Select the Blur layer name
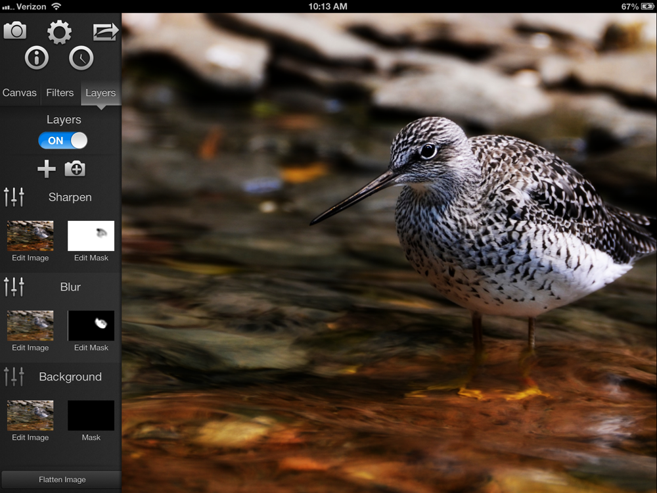 tap(70, 287)
